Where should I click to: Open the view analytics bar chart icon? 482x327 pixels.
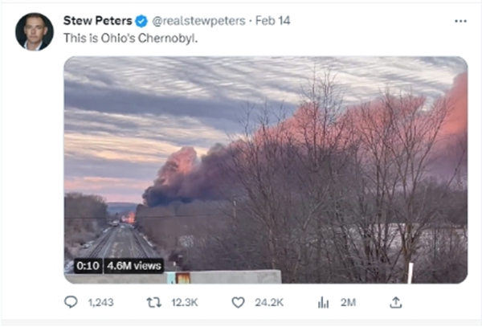click(x=324, y=302)
